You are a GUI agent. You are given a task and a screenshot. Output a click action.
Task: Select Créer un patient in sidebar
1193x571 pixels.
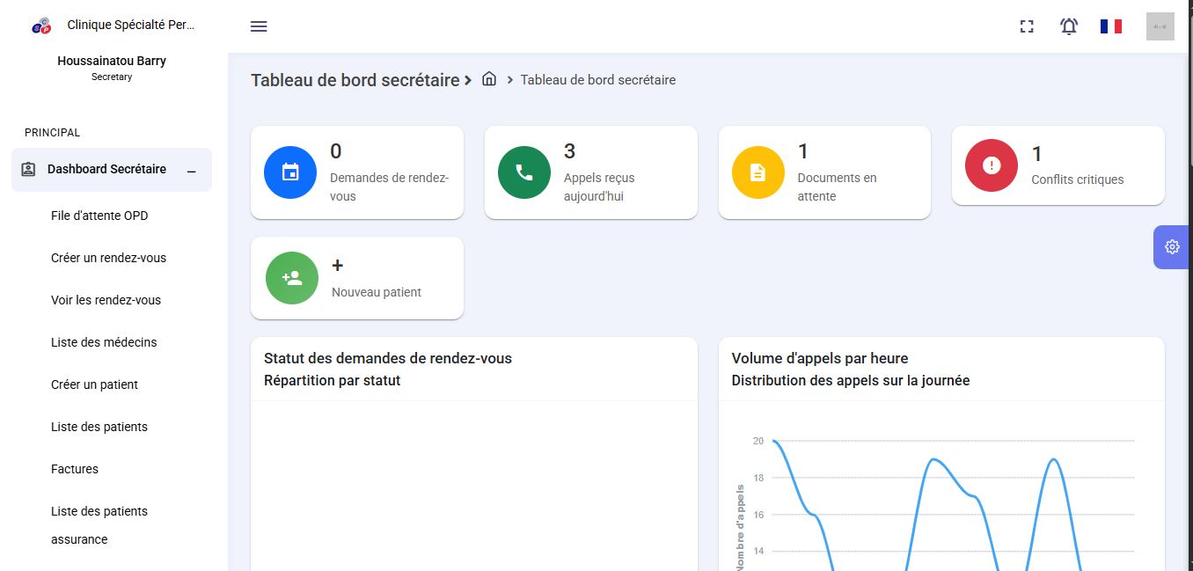(94, 384)
